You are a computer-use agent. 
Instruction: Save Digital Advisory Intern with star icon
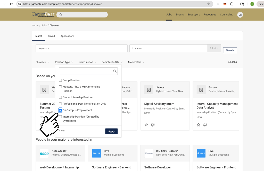(146, 125)
